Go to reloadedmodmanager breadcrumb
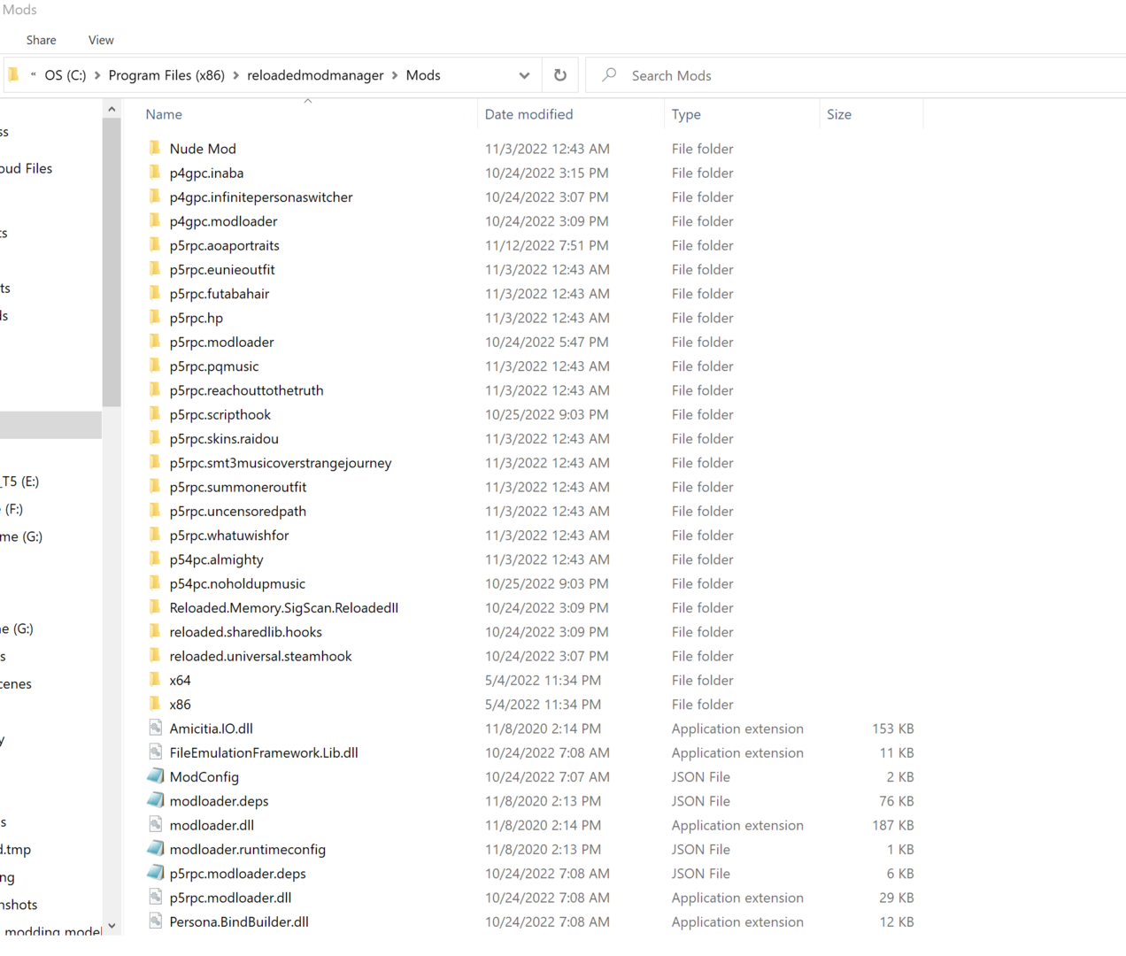The height and width of the screenshot is (956, 1126). point(315,75)
